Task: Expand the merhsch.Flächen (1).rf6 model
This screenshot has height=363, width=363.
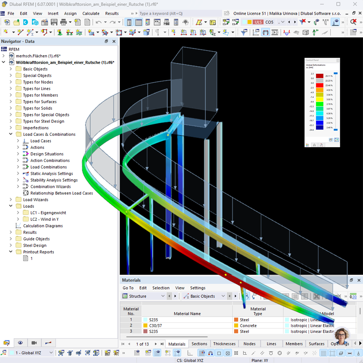Action: [3, 56]
